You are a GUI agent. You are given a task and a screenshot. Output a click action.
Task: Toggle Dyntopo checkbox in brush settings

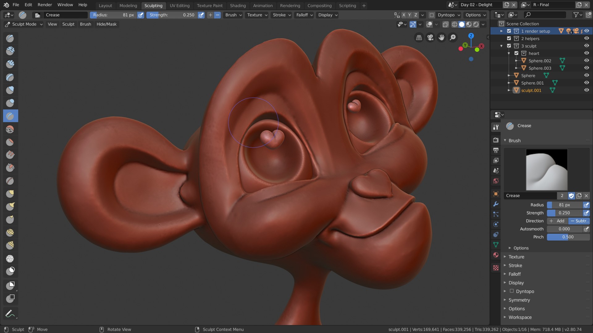click(x=512, y=291)
